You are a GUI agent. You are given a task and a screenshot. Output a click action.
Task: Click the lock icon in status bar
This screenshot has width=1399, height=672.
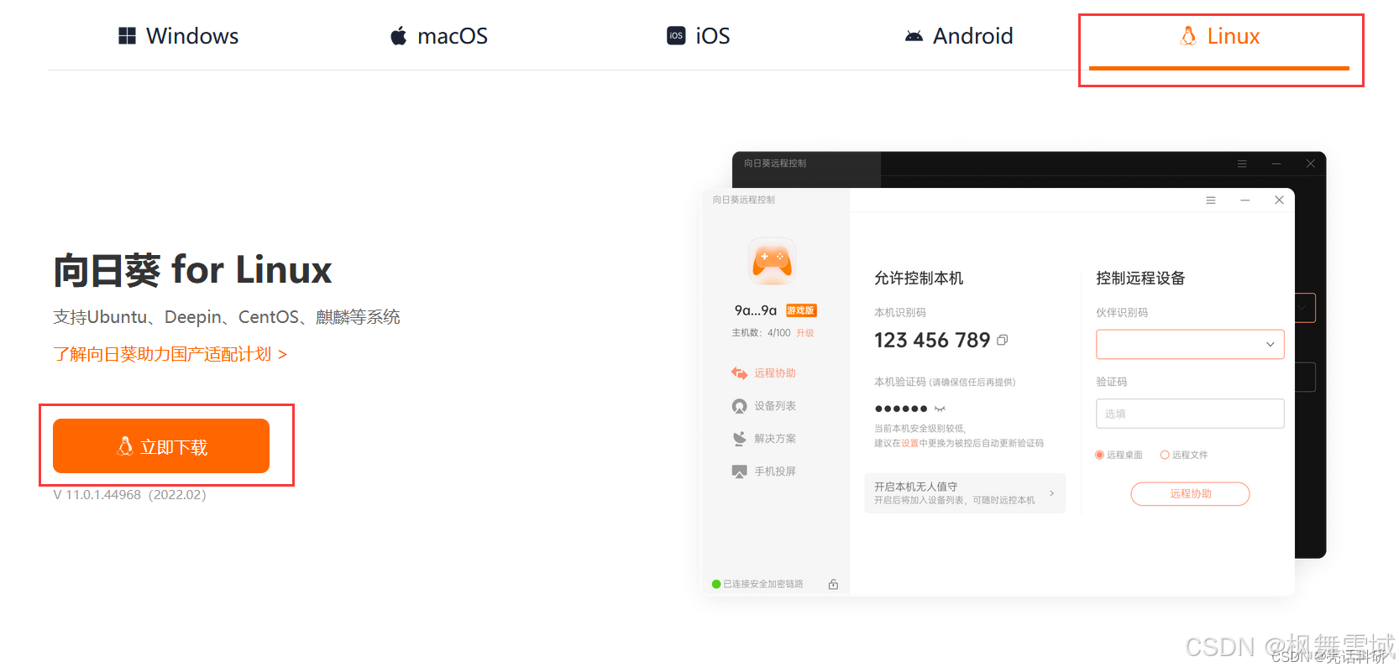(x=833, y=584)
